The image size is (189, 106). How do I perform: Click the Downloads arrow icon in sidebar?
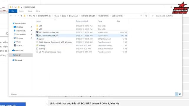point(15,31)
